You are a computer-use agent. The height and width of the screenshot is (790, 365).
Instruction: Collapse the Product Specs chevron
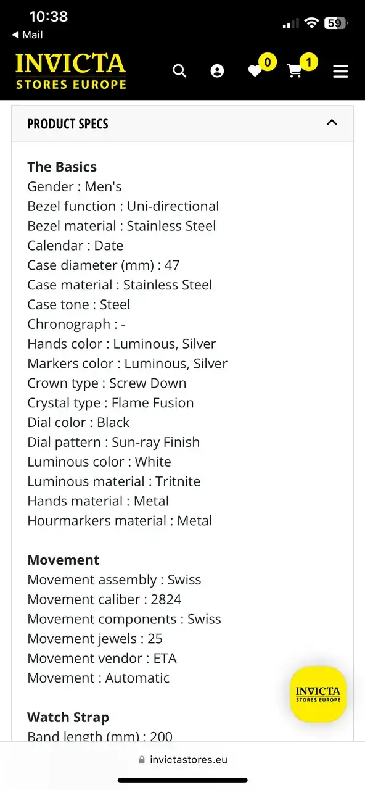coord(332,122)
